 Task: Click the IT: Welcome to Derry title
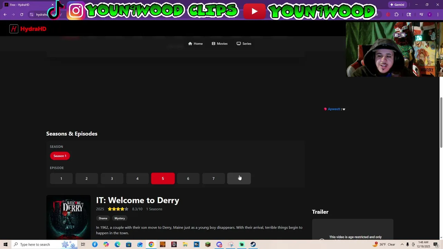[137, 200]
